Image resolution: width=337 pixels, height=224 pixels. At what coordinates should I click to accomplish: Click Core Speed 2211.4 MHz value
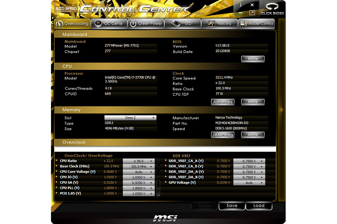click(224, 77)
